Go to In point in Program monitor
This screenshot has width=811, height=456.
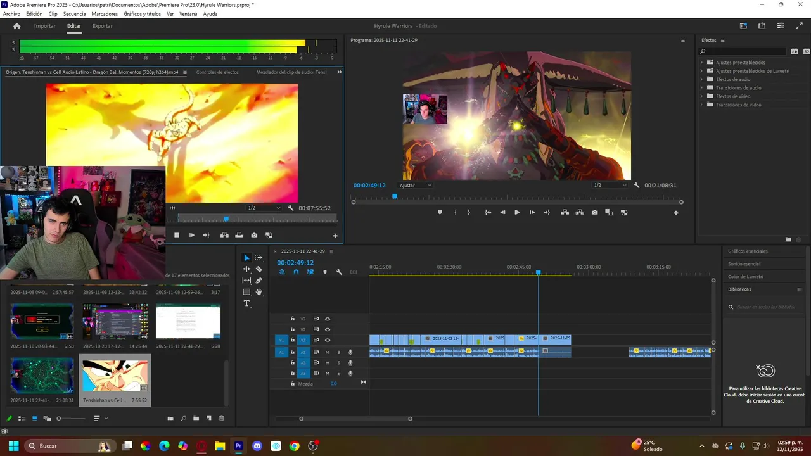click(x=488, y=213)
